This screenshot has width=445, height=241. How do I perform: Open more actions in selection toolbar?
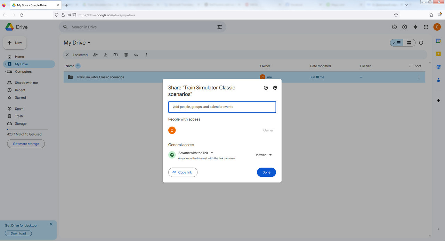(x=146, y=55)
